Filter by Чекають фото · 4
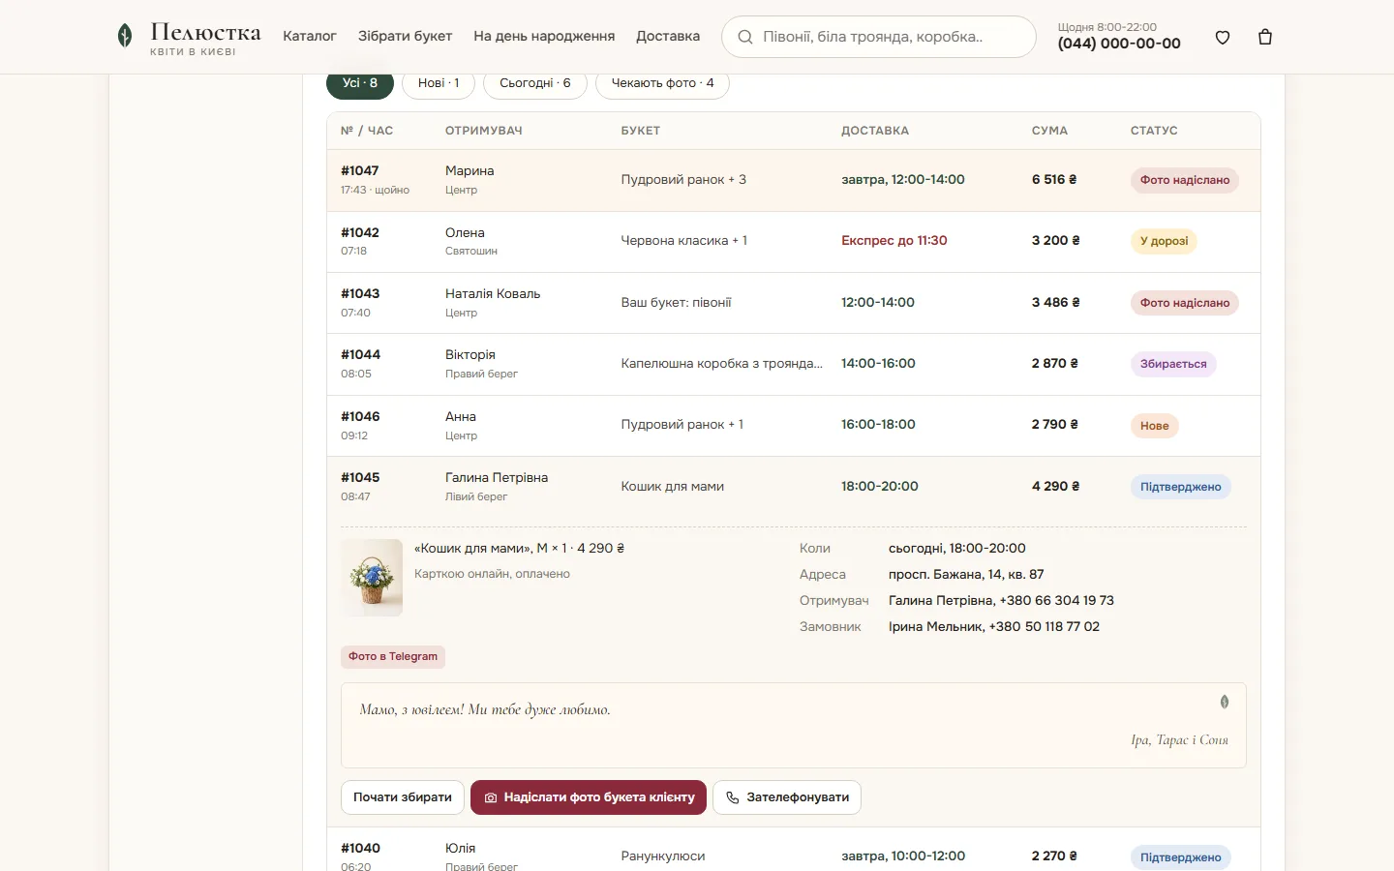Viewport: 1394px width, 871px height. [663, 83]
